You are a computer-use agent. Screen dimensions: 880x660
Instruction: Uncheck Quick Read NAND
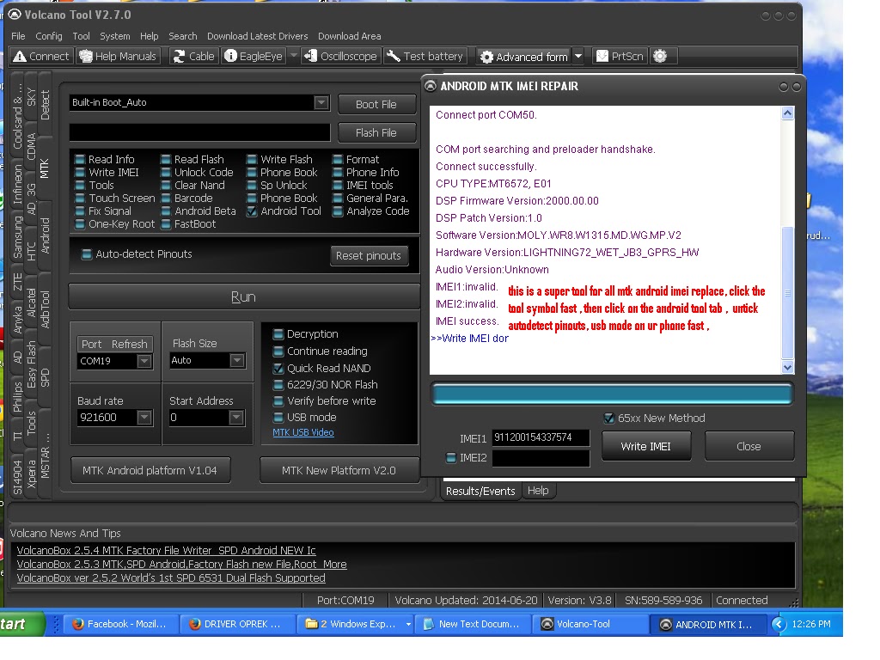point(278,368)
